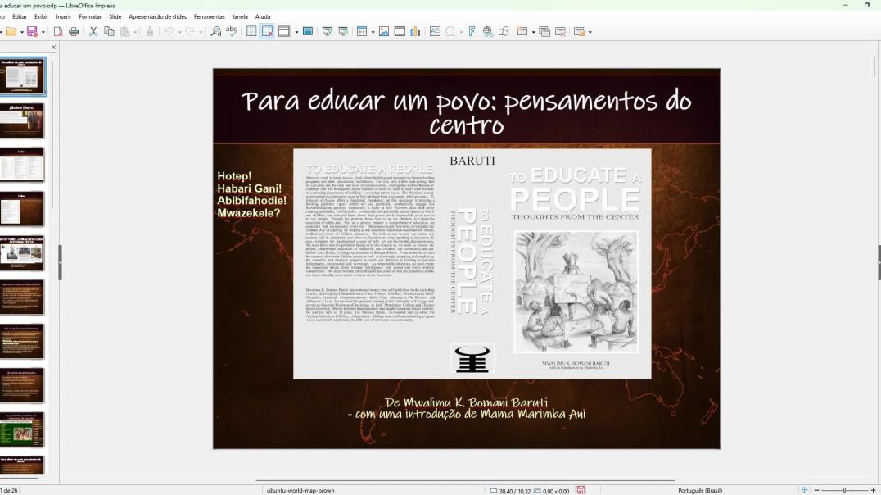Toggle Snap to Grid icon

point(267,31)
